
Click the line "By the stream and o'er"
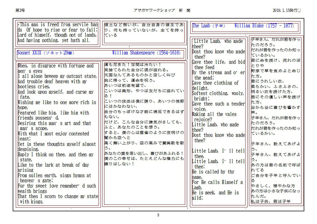click(x=219, y=73)
